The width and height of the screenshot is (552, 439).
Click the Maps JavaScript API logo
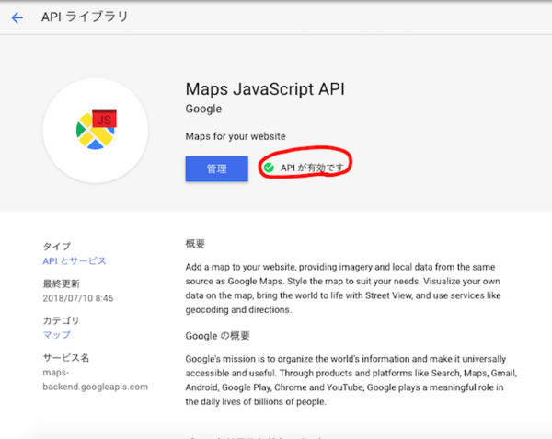pos(96,131)
